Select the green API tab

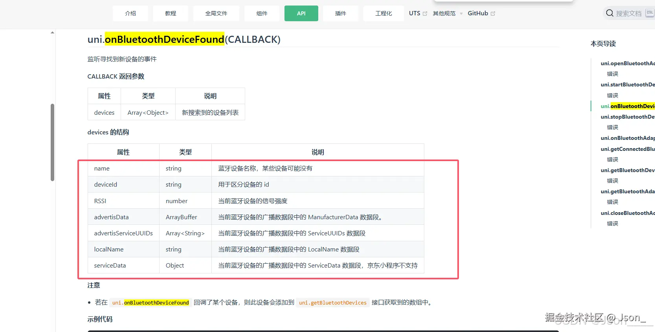(301, 13)
